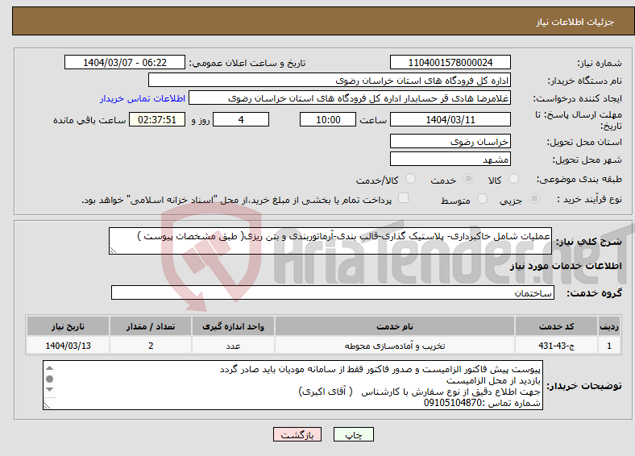This screenshot has width=635, height=456.
Task: Click the شرح کلی نیاز label
Action: click(x=588, y=242)
